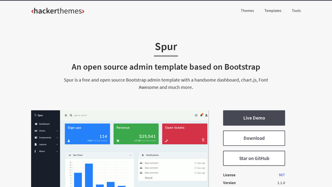Click the Spur page heading
This screenshot has width=332, height=187.
166,47
